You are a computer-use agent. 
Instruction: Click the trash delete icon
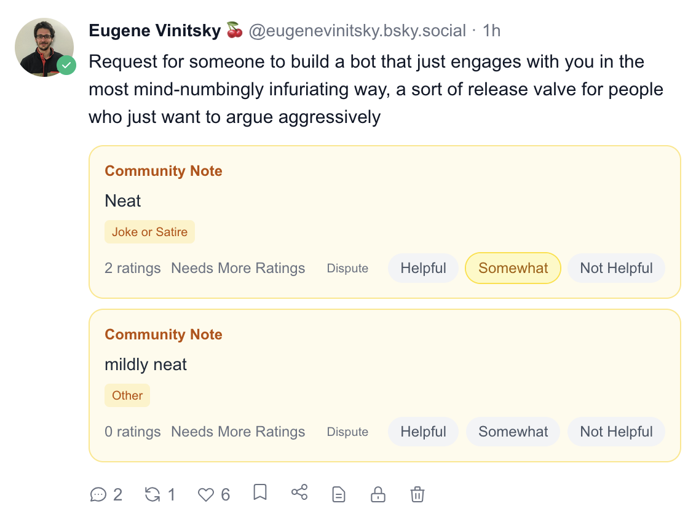point(417,494)
